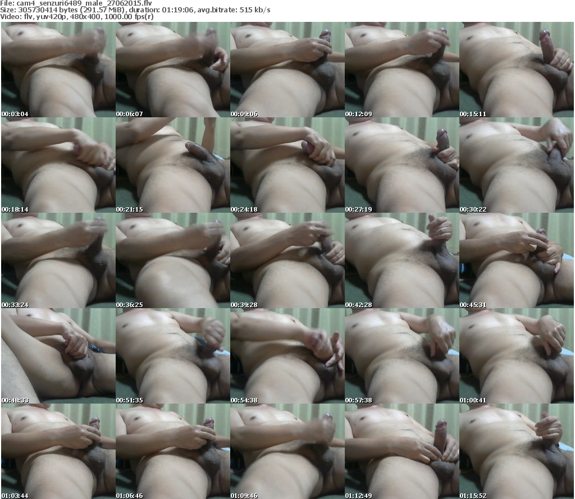Click the frame with timestamp 01:12:49
Screen dimensions: 575x499
[x=402, y=451]
